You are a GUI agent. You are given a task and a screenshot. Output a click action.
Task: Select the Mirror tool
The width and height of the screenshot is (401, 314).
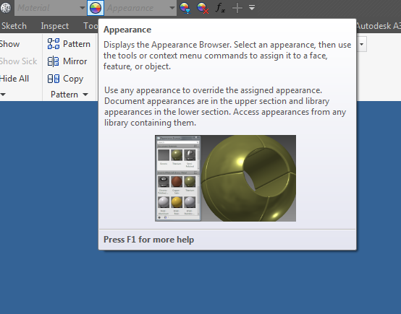67,61
